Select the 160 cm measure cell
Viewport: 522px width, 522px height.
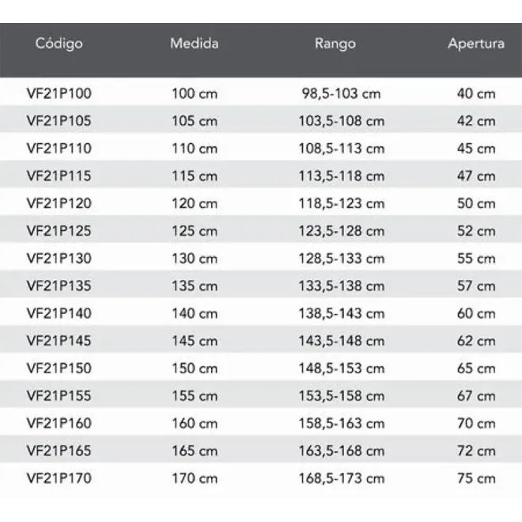tap(195, 423)
